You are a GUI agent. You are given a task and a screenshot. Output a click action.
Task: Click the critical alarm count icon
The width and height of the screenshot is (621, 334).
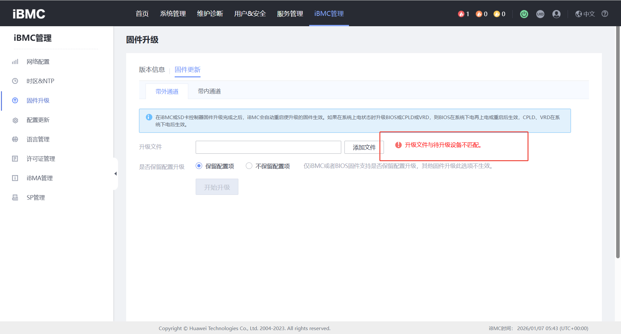461,14
